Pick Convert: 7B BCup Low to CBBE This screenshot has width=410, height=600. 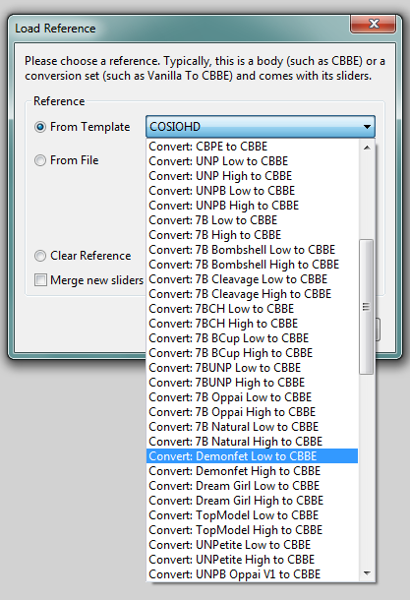click(252, 338)
